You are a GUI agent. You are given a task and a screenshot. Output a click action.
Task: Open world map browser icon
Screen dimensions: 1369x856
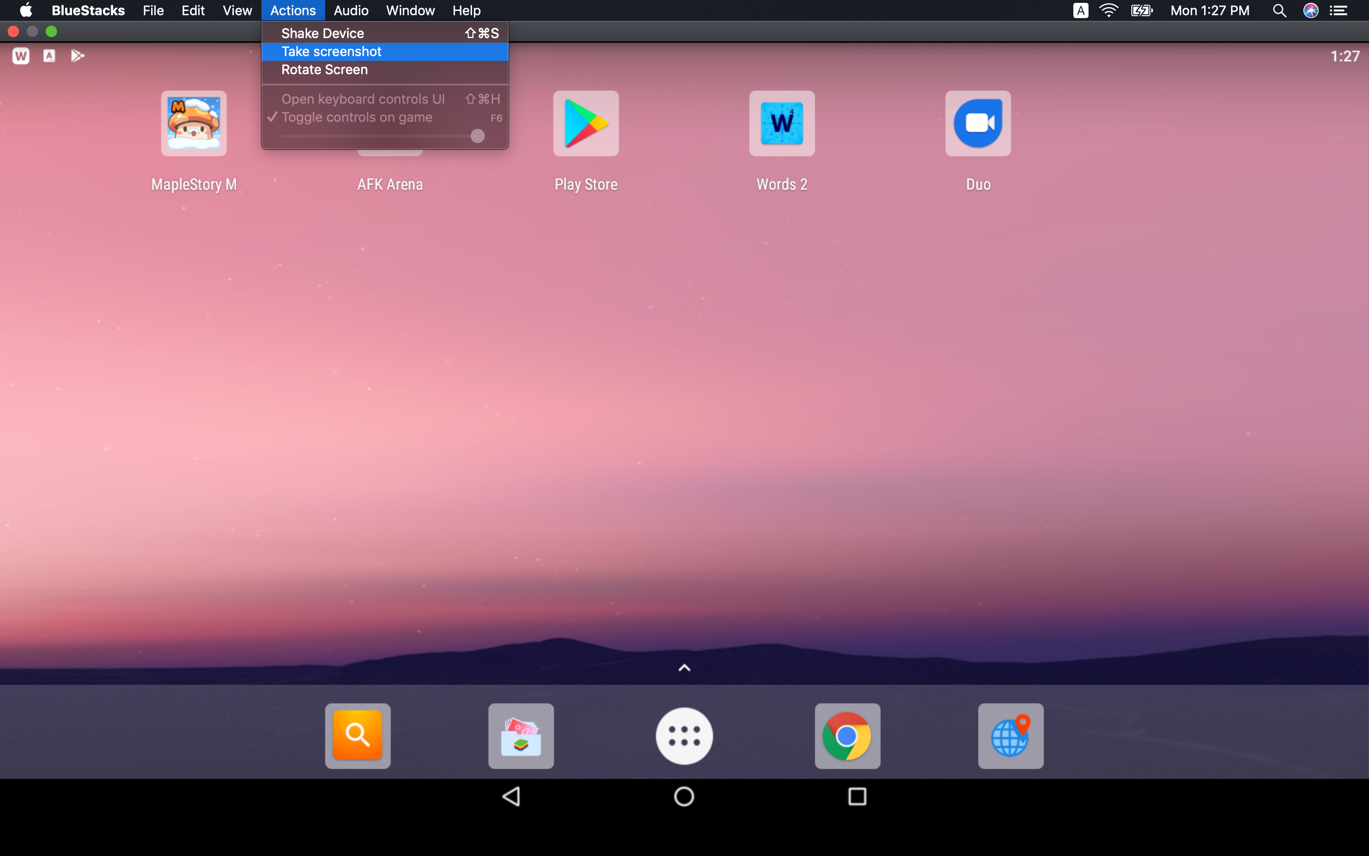1010,736
